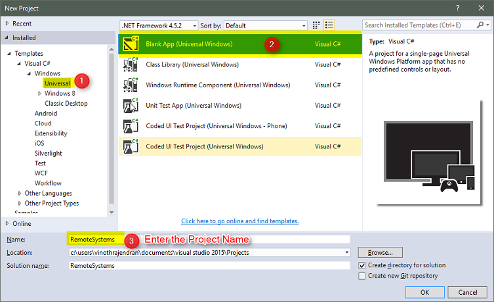Click the Windows Runtime Component template icon

pyautogui.click(x=131, y=85)
